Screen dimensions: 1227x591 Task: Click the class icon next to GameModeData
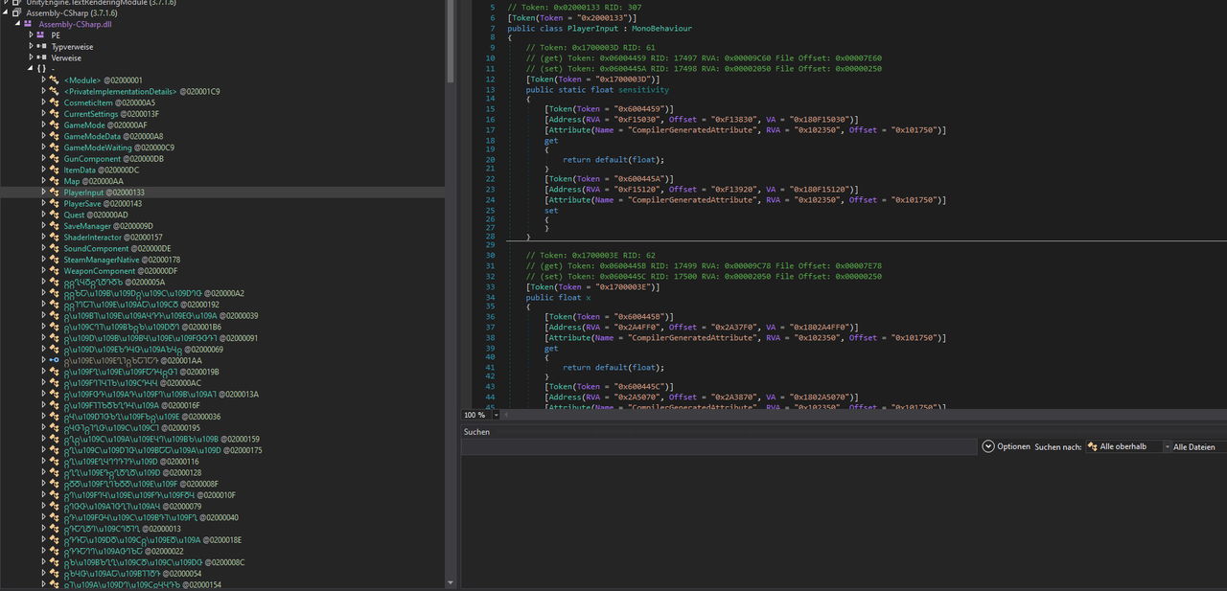[x=55, y=136]
